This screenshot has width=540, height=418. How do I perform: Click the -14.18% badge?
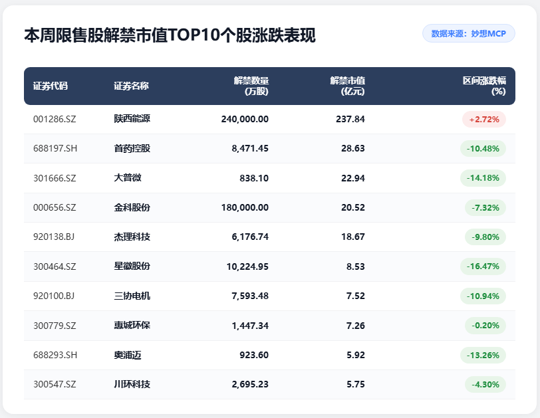[483, 178]
